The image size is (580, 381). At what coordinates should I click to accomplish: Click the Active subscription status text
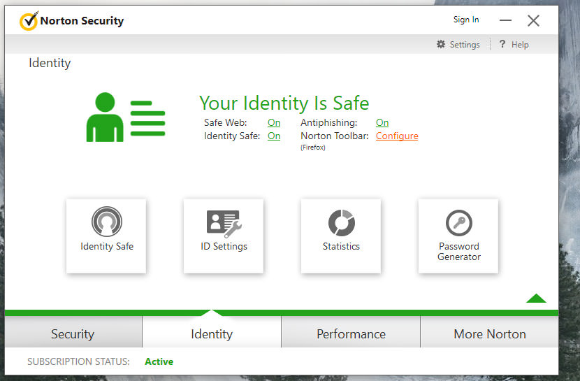pyautogui.click(x=159, y=361)
